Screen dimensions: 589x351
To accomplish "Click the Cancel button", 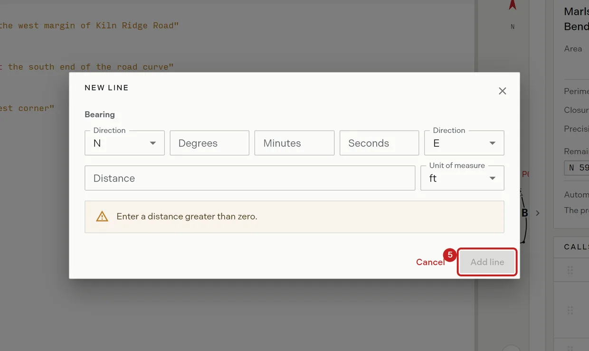I will click(430, 262).
